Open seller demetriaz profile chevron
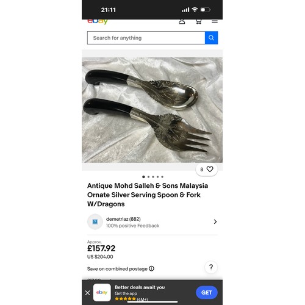 point(215,221)
